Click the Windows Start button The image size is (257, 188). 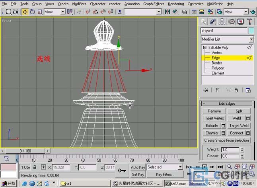[8, 183]
